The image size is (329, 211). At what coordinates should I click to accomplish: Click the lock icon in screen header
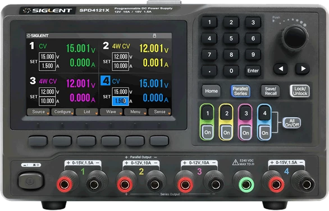click(154, 35)
